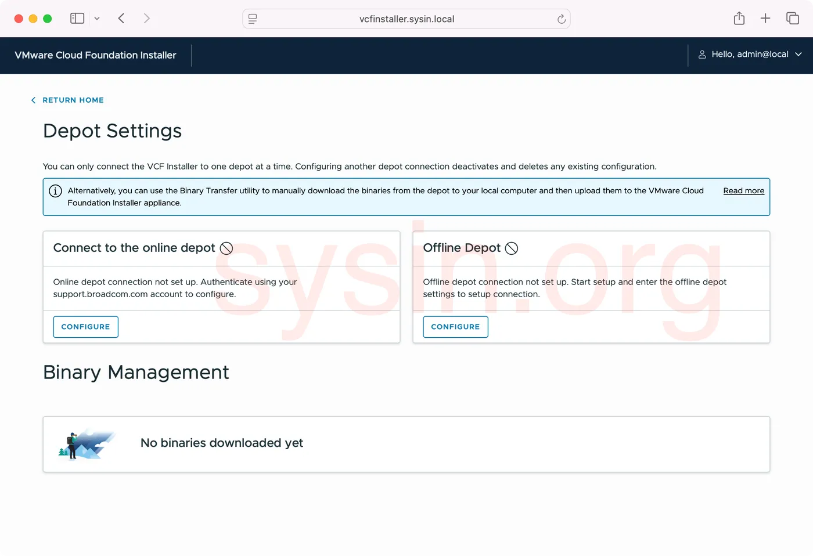The width and height of the screenshot is (813, 556).
Task: Click CONFIGURE for the online depot
Action: [x=85, y=327]
